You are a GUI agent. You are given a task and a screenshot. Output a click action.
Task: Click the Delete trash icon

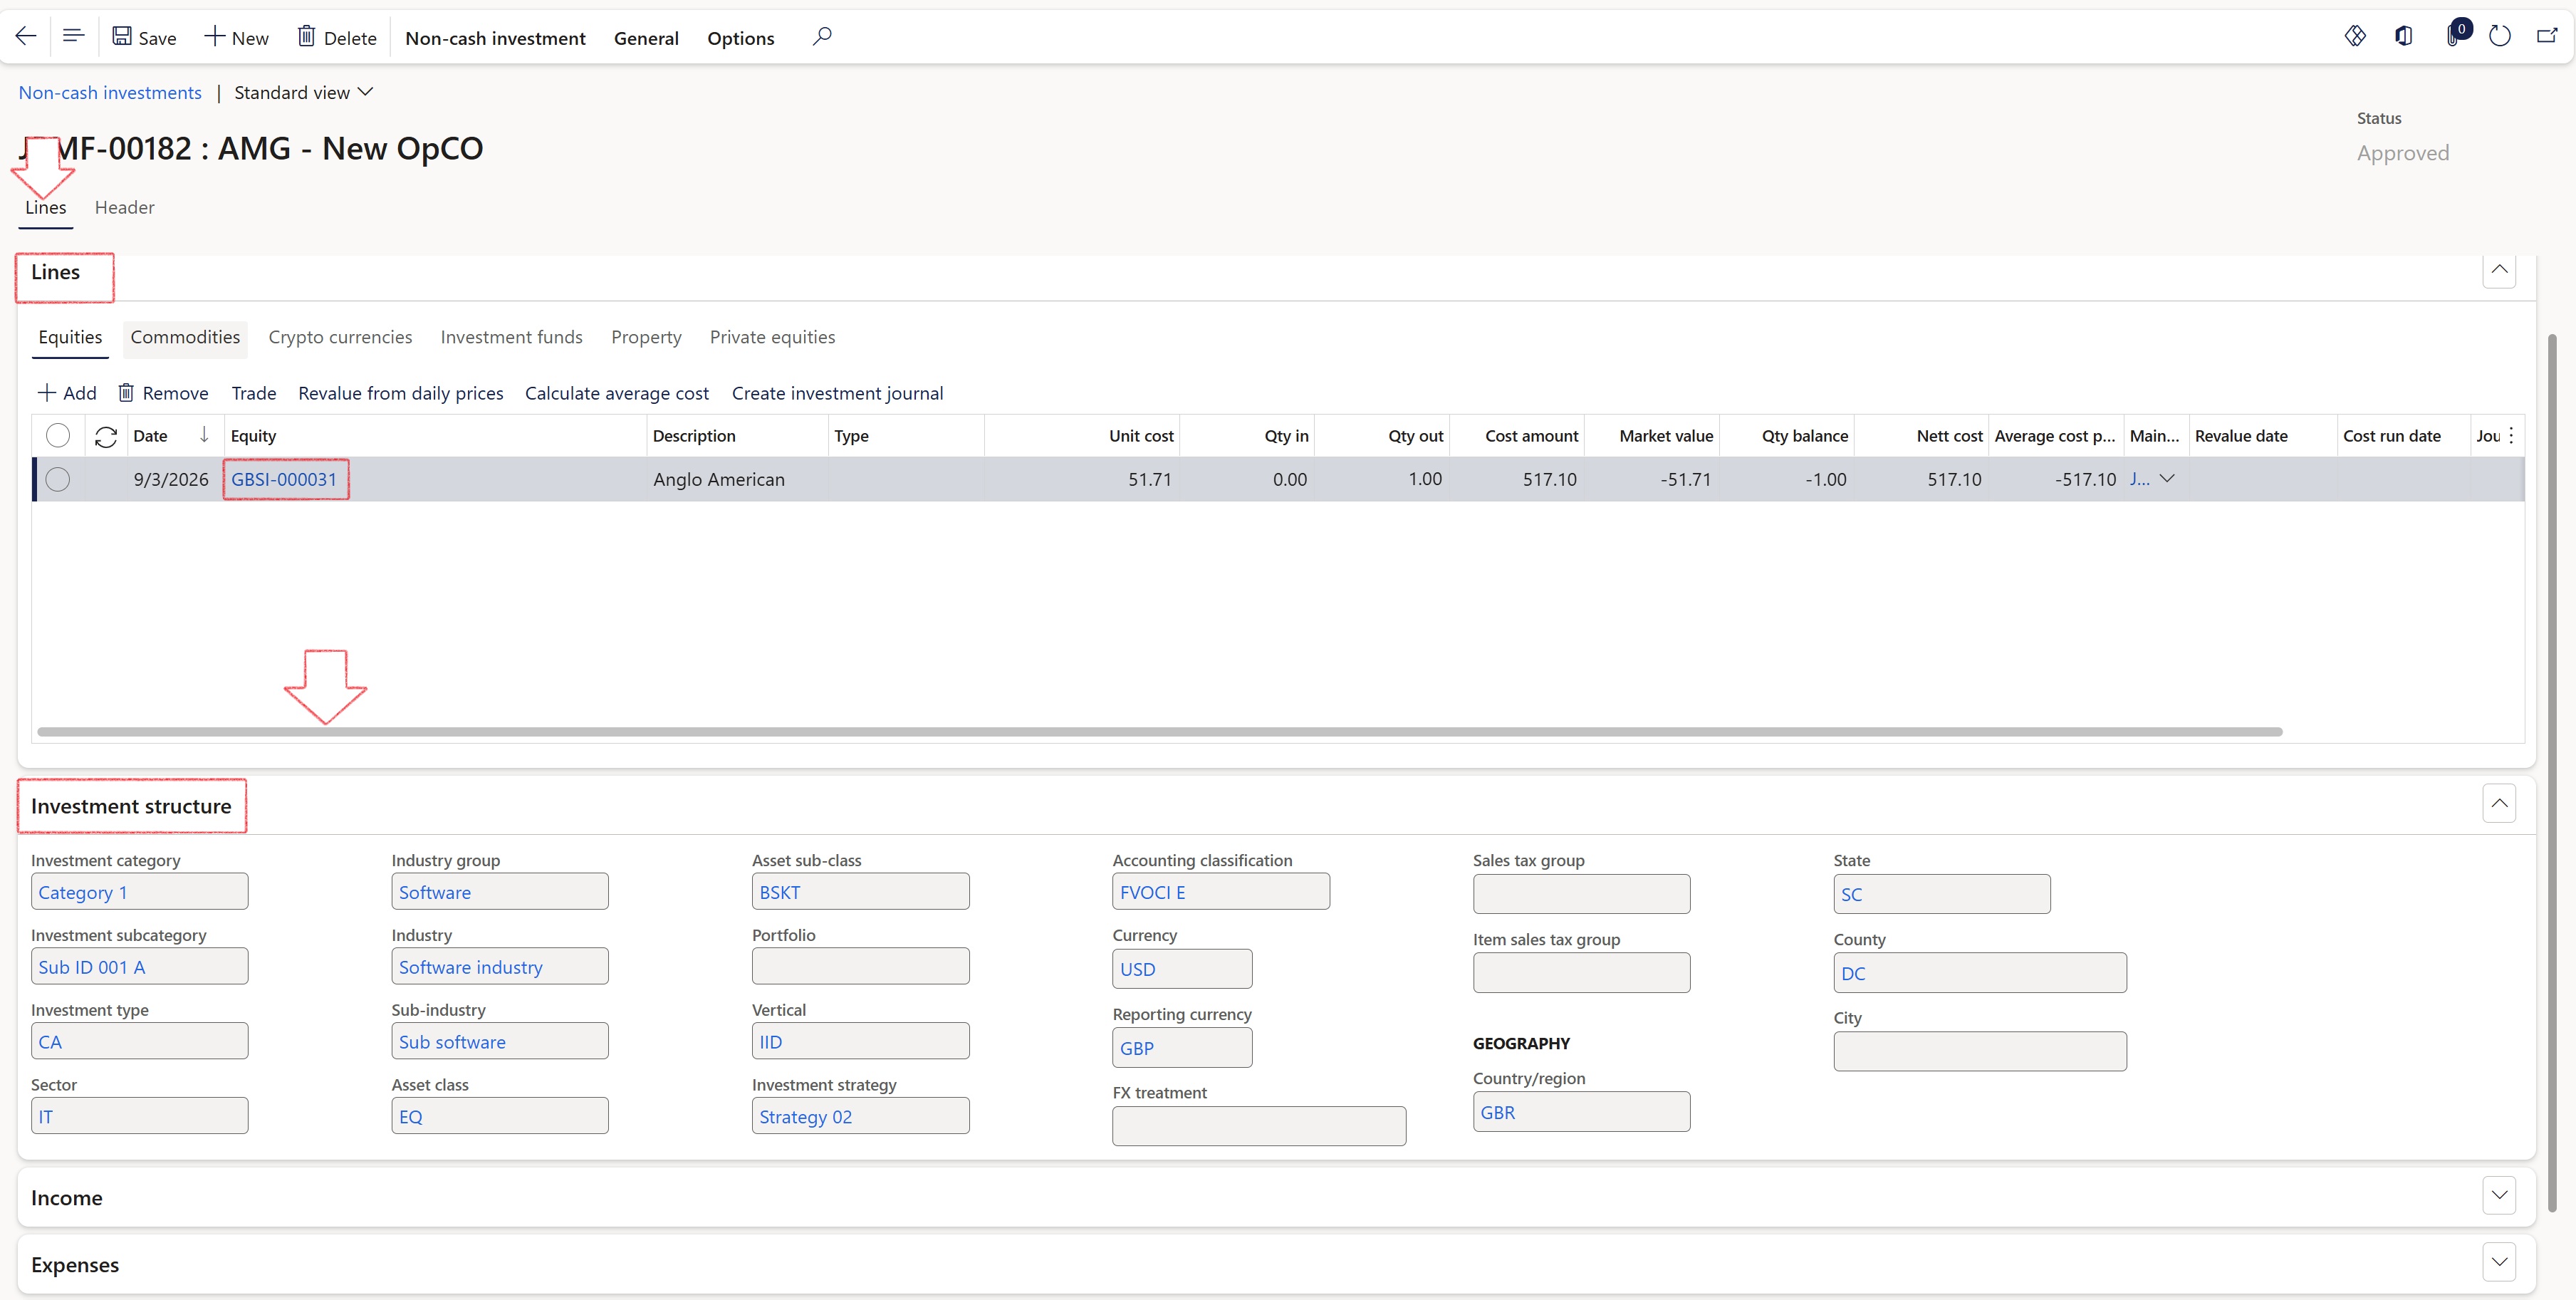pyautogui.click(x=307, y=37)
